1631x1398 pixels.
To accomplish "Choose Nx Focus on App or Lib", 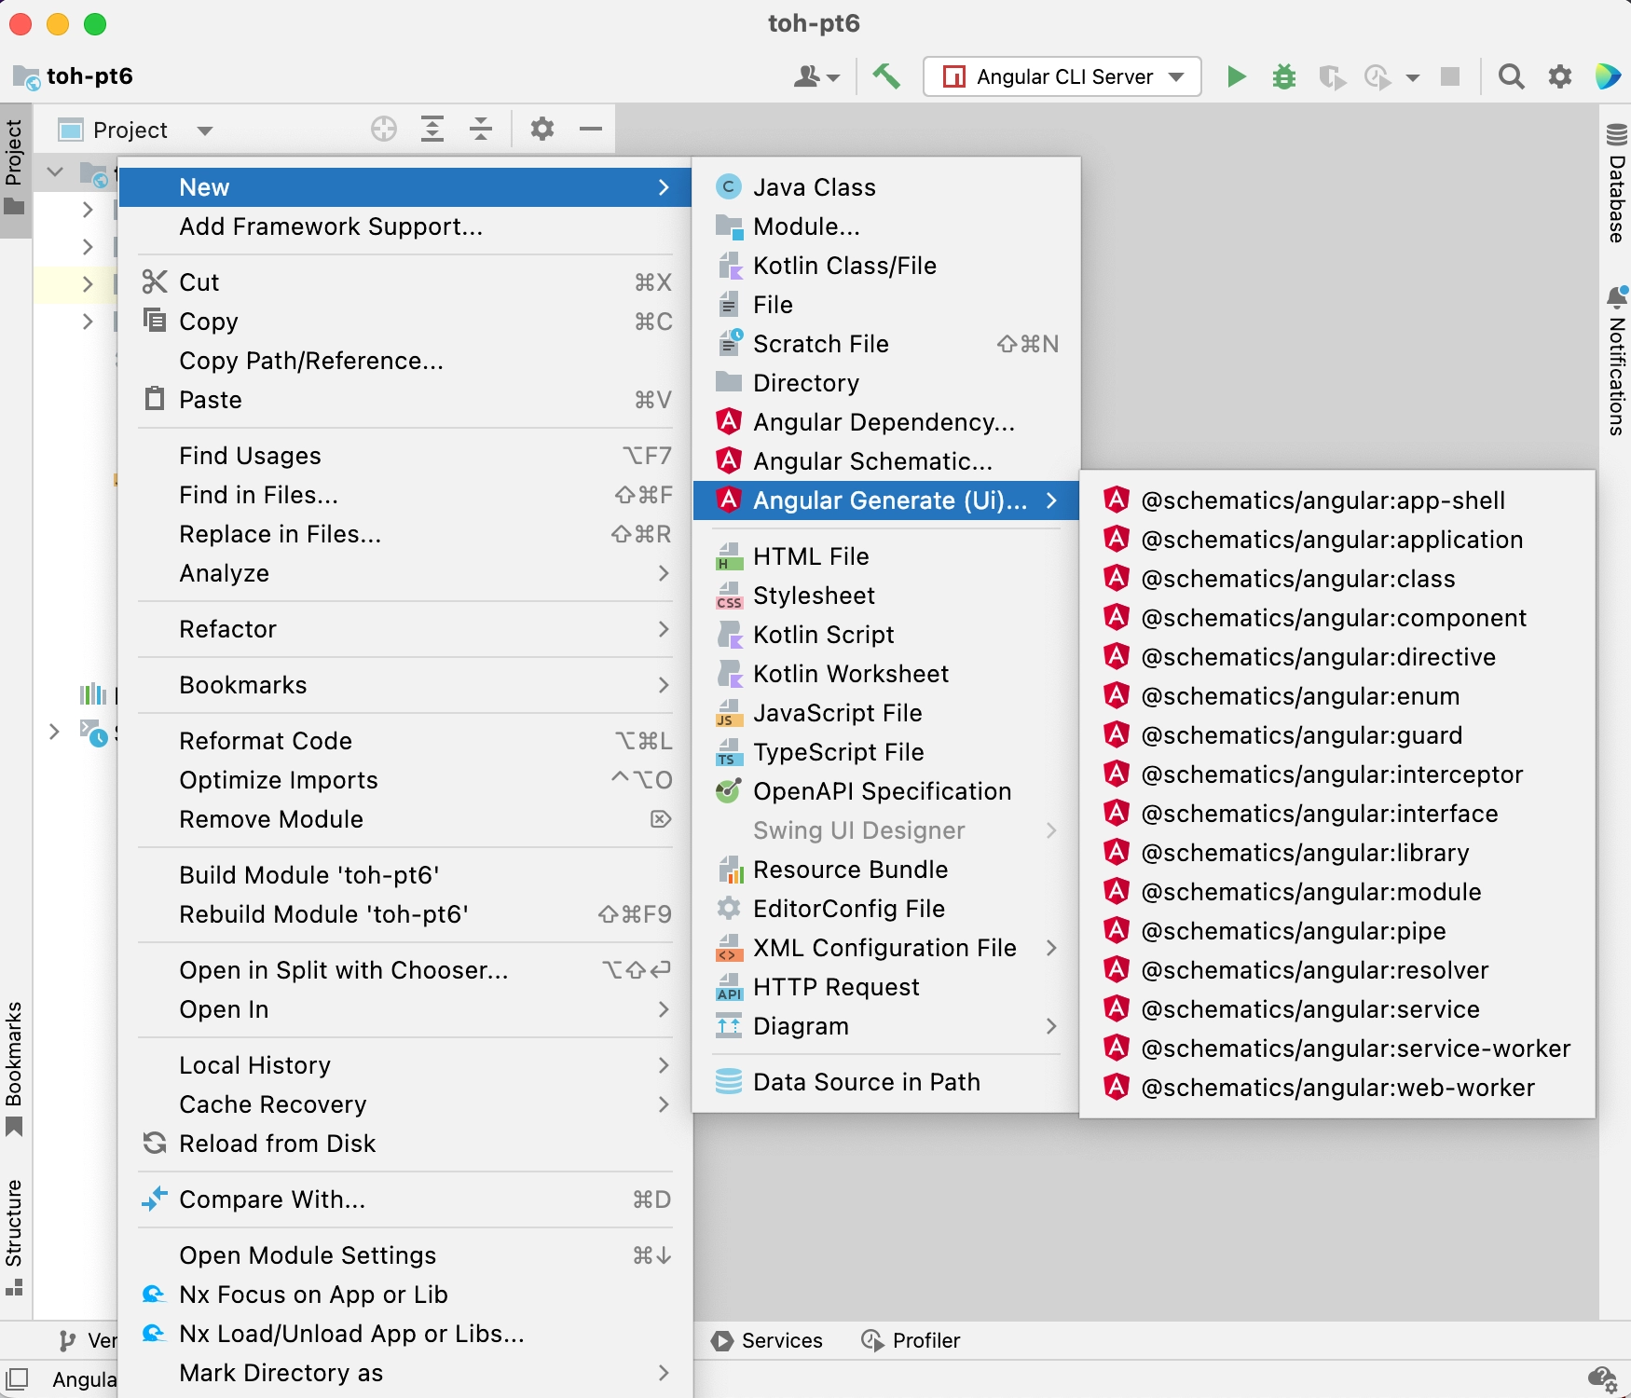I will (x=406, y=1295).
